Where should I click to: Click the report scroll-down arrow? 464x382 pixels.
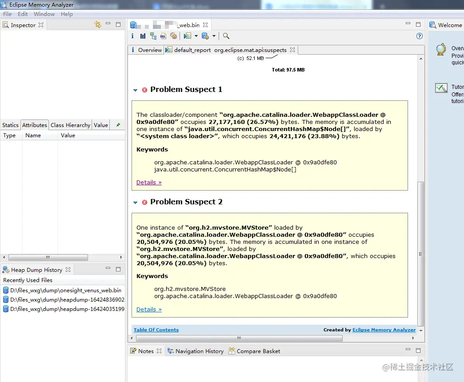(x=421, y=330)
